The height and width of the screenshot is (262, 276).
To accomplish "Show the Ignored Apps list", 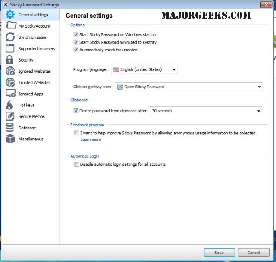I will (31, 94).
